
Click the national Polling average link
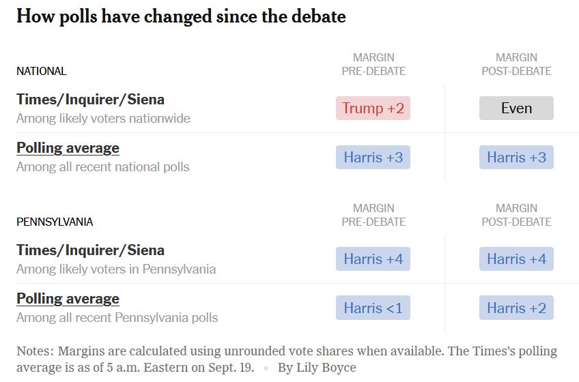pos(68,148)
